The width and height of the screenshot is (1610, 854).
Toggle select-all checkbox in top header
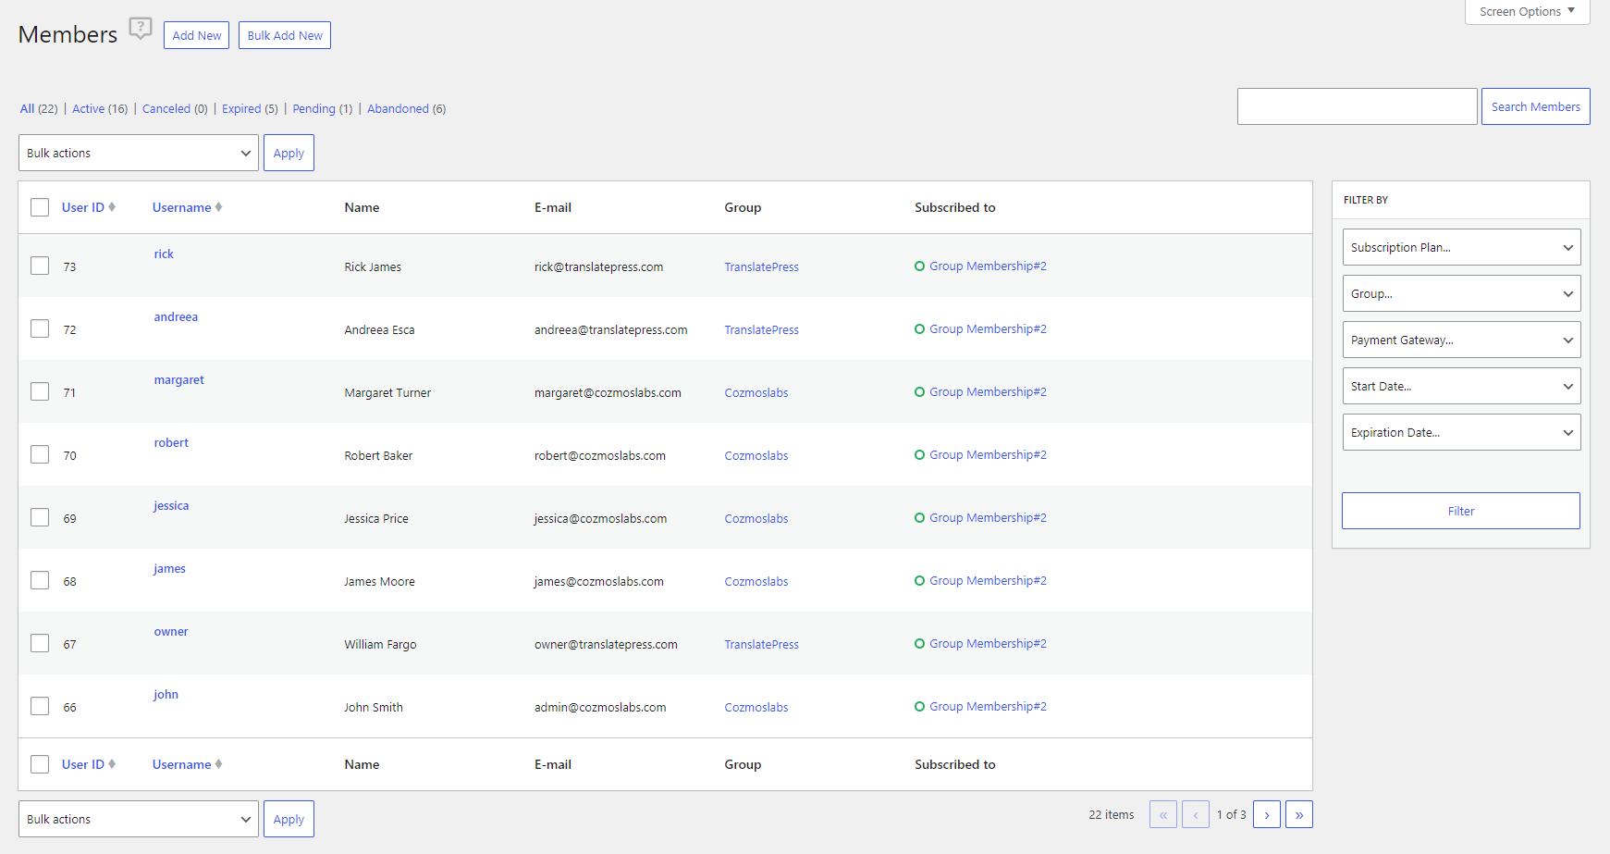click(40, 207)
